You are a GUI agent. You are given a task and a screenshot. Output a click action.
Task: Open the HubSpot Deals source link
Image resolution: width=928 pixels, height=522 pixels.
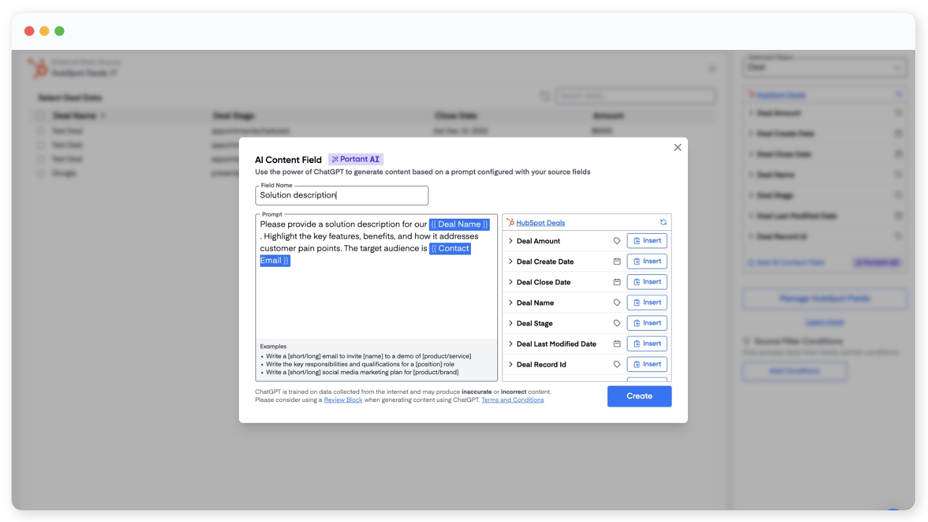click(540, 223)
